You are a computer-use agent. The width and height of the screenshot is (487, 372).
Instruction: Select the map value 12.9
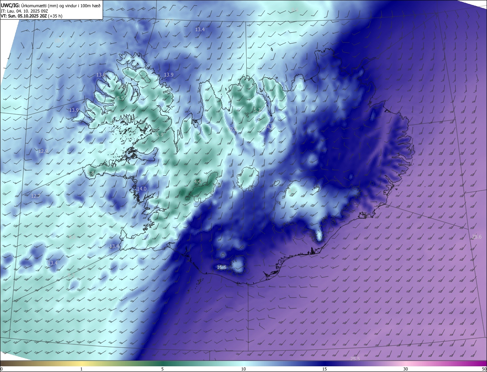coord(43,151)
